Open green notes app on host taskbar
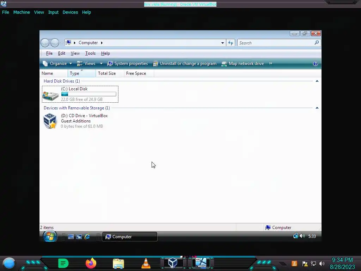Viewport: 361px width, 271px height. click(63, 263)
